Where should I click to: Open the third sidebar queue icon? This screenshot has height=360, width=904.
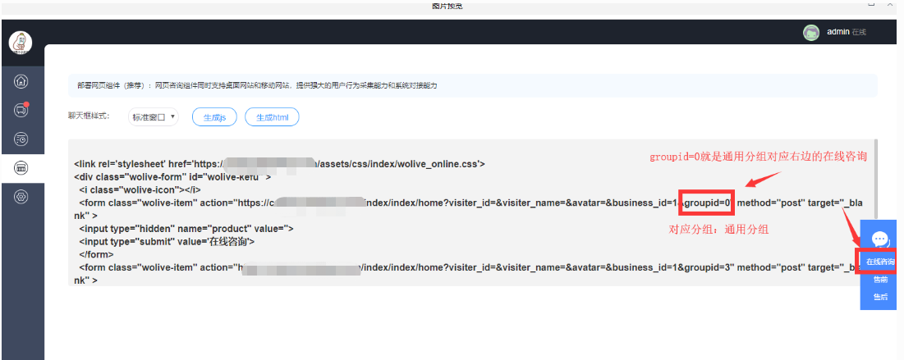coord(21,139)
